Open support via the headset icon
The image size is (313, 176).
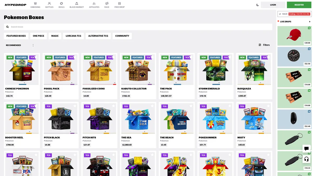coord(306,159)
